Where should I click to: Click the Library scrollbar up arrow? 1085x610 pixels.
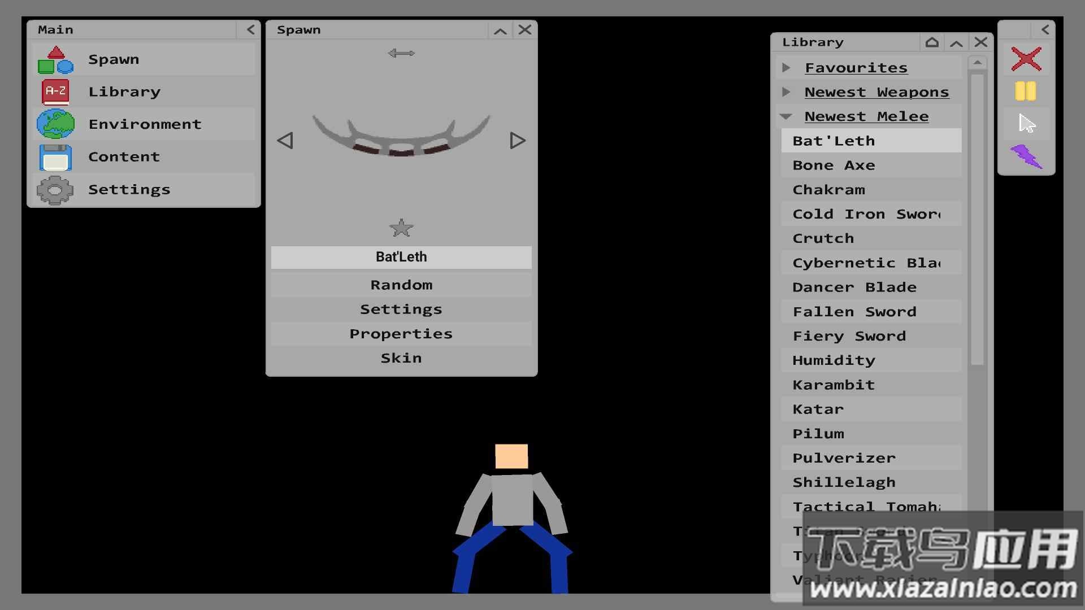pyautogui.click(x=978, y=63)
